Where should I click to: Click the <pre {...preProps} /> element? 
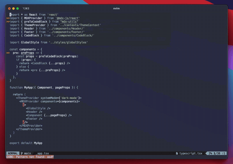point(48,70)
